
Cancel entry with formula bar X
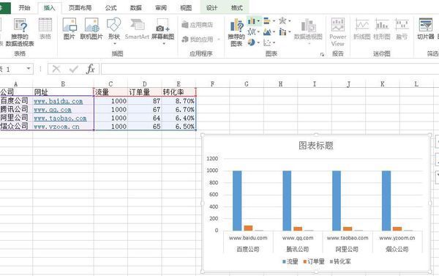[x=56, y=69]
